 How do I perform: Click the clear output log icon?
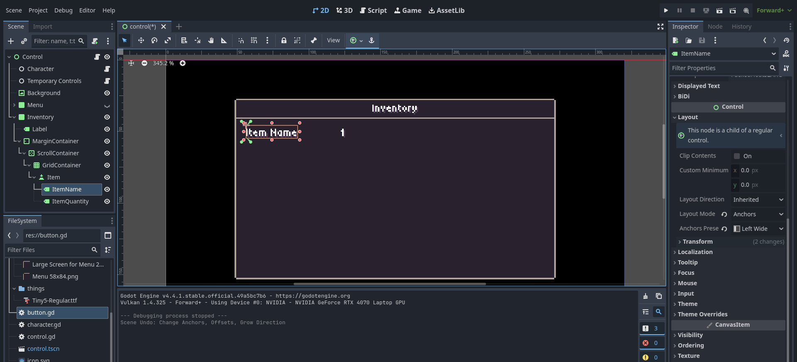(x=645, y=296)
